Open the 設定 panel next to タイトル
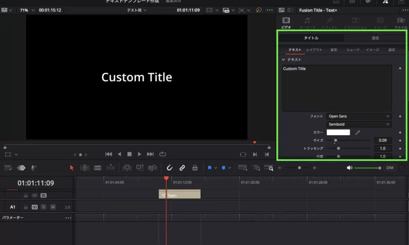 (375, 38)
